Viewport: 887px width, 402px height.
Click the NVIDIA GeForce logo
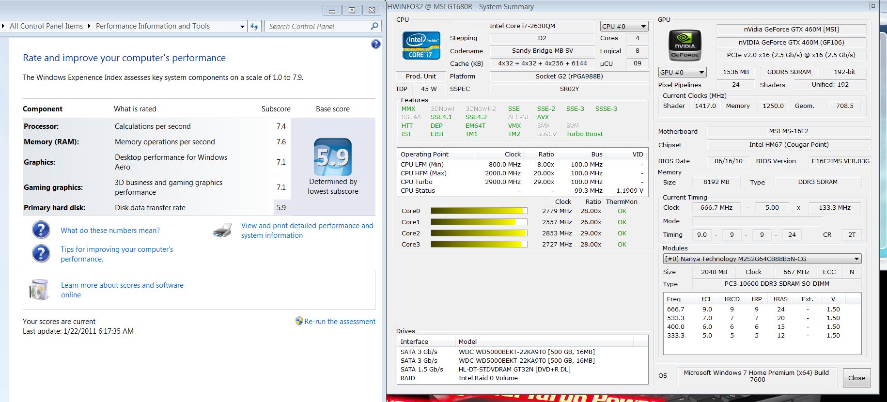point(685,45)
